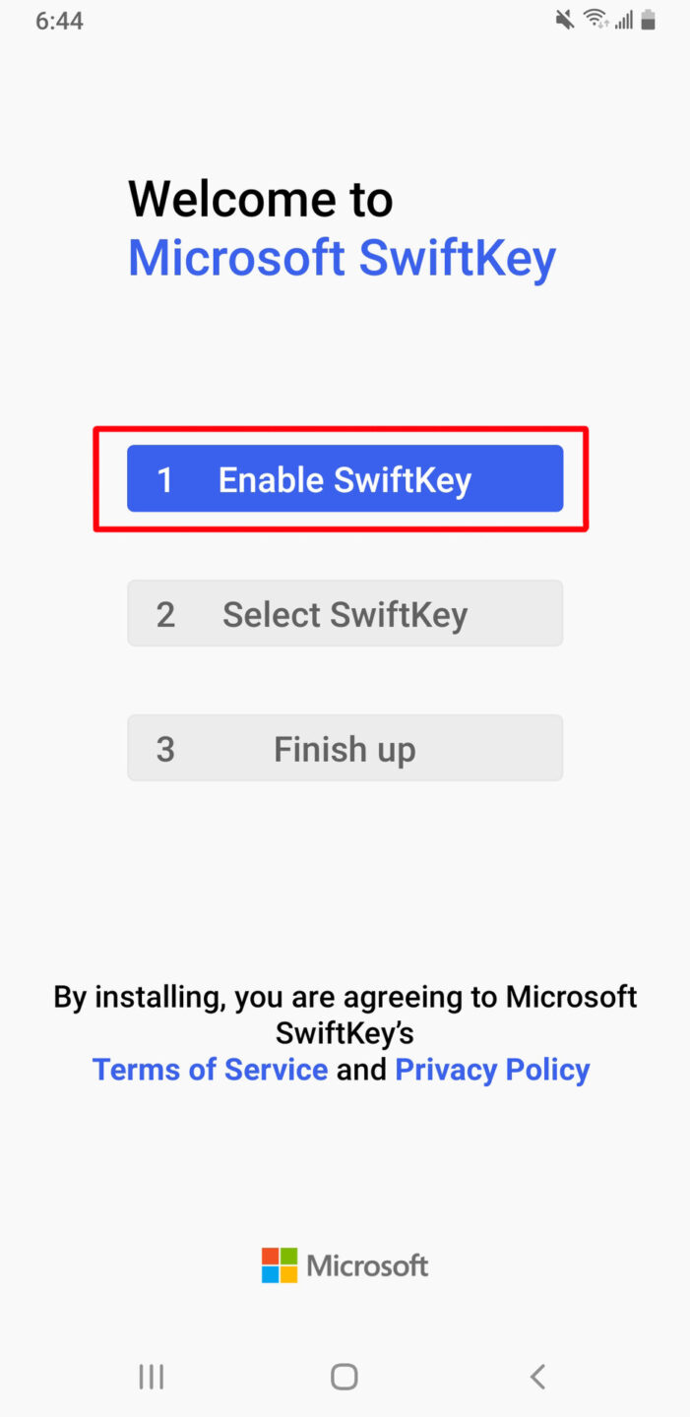Image resolution: width=690 pixels, height=1417 pixels.
Task: Tap the "Welcome to" heading text
Action: [261, 199]
